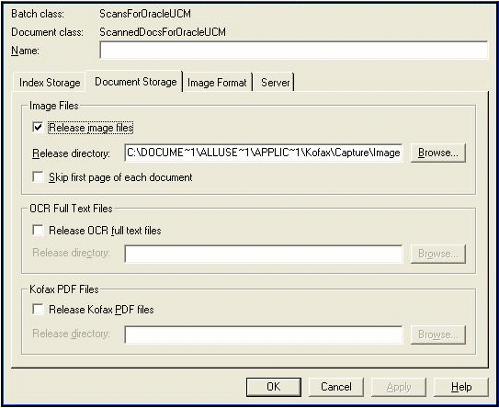Viewport: 499px width, 408px height.
Task: Enable Skip first page of each document
Action: coord(38,177)
